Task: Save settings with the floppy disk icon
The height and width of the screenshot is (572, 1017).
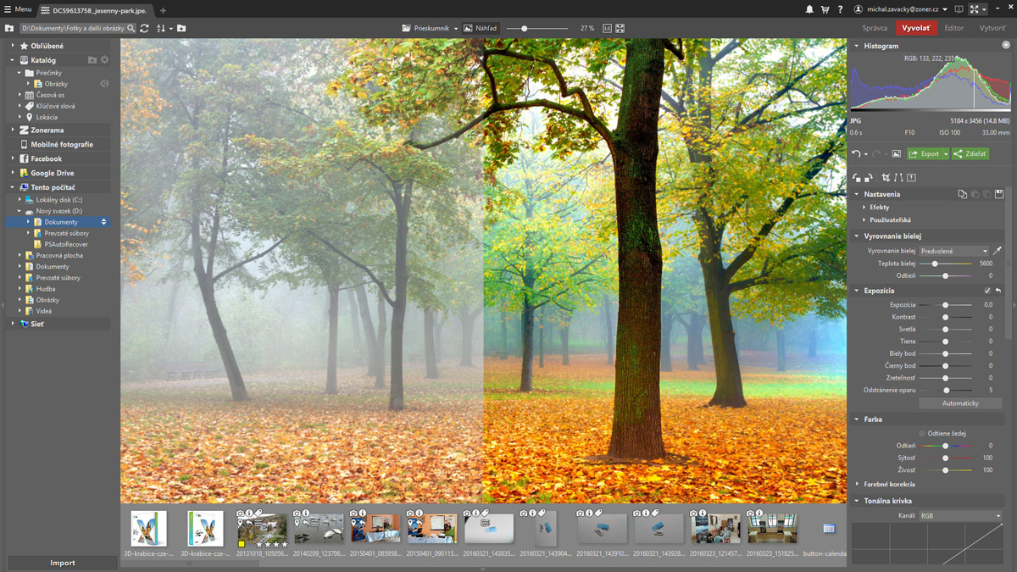Action: pyautogui.click(x=999, y=194)
